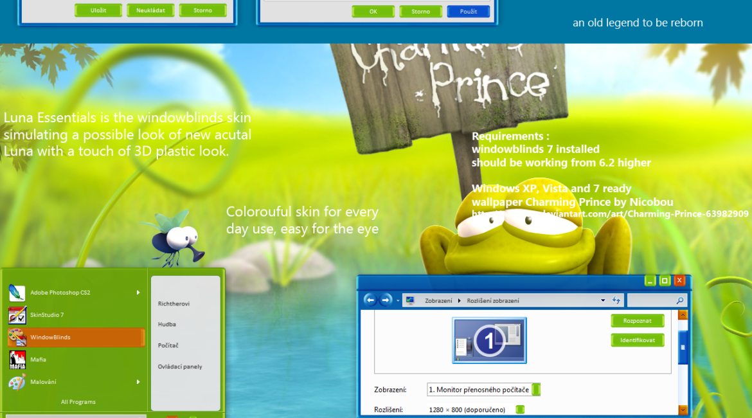Open recent pages dropdown beside forward button

tap(398, 300)
